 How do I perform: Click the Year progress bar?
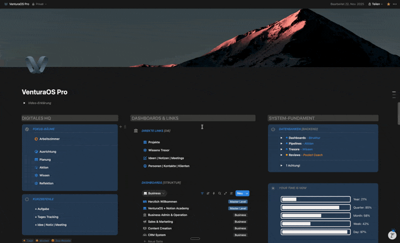pos(315,199)
